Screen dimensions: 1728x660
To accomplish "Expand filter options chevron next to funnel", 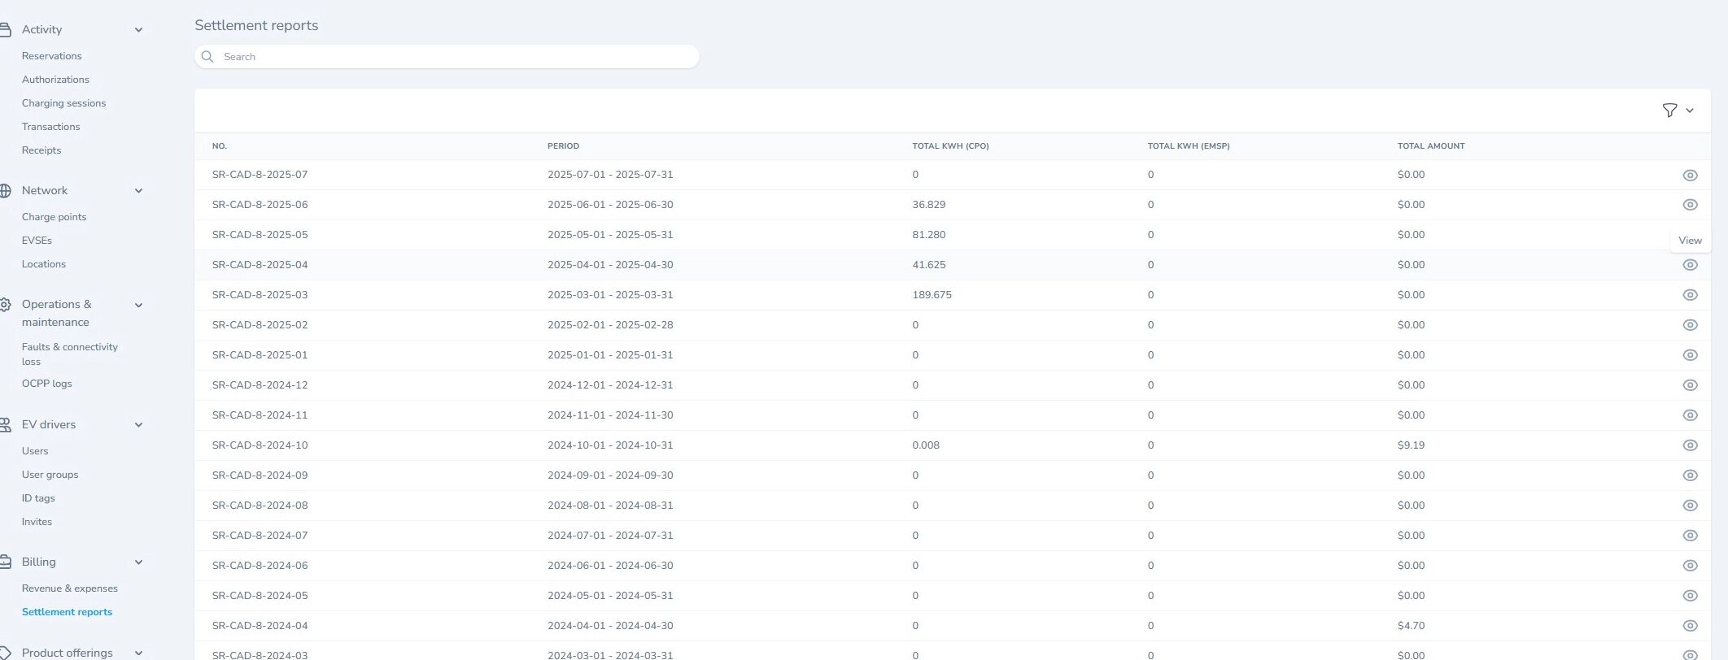I will 1690,111.
